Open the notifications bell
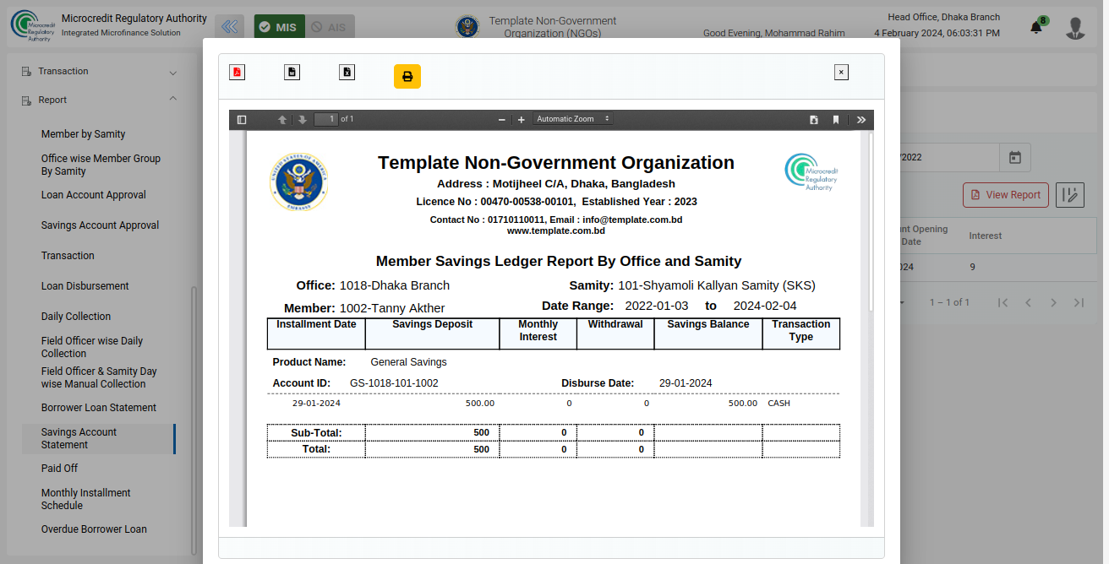Viewport: 1109px width, 564px height. click(x=1036, y=27)
